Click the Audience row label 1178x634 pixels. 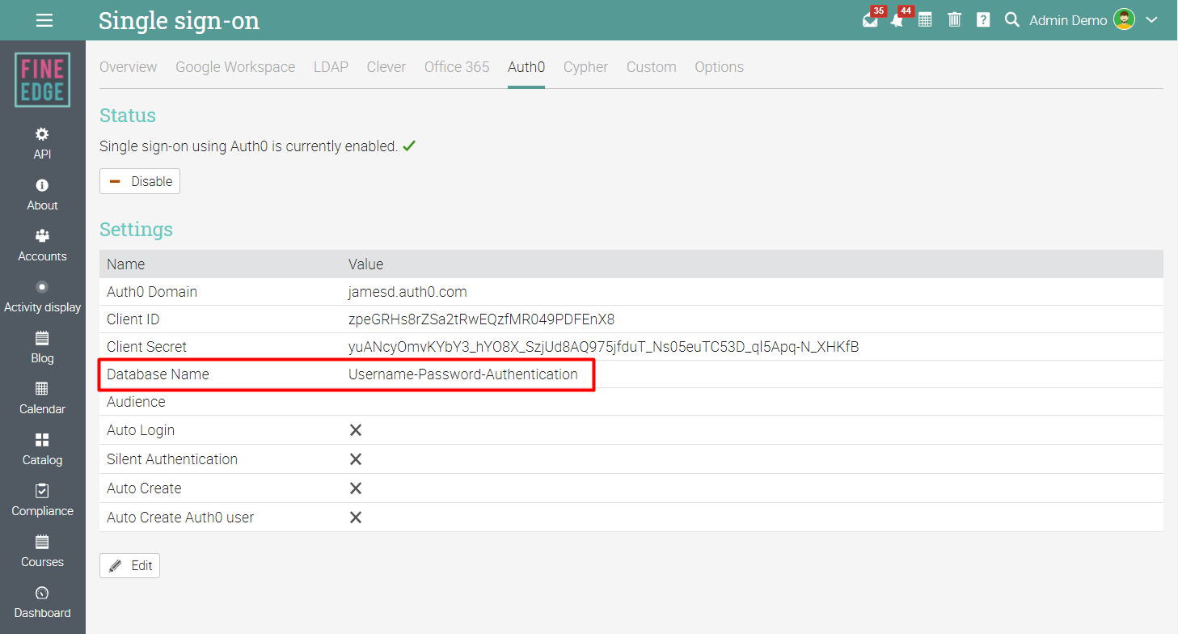tap(136, 402)
